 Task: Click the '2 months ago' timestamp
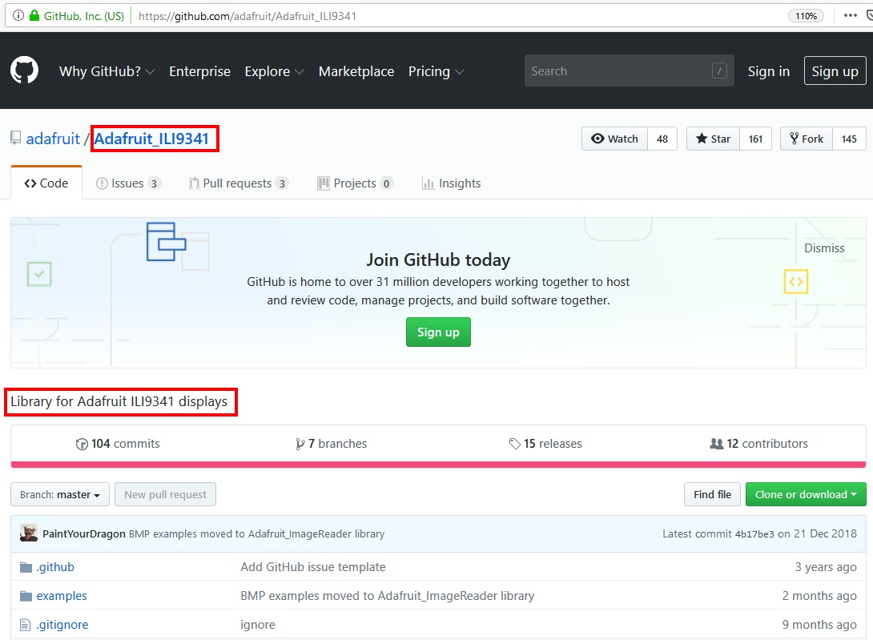click(x=819, y=596)
